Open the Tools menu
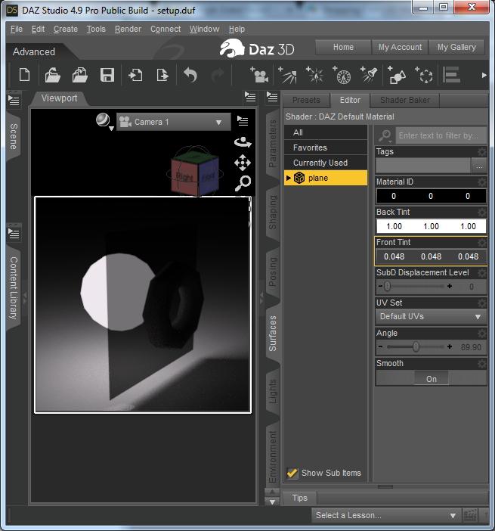 [x=96, y=29]
